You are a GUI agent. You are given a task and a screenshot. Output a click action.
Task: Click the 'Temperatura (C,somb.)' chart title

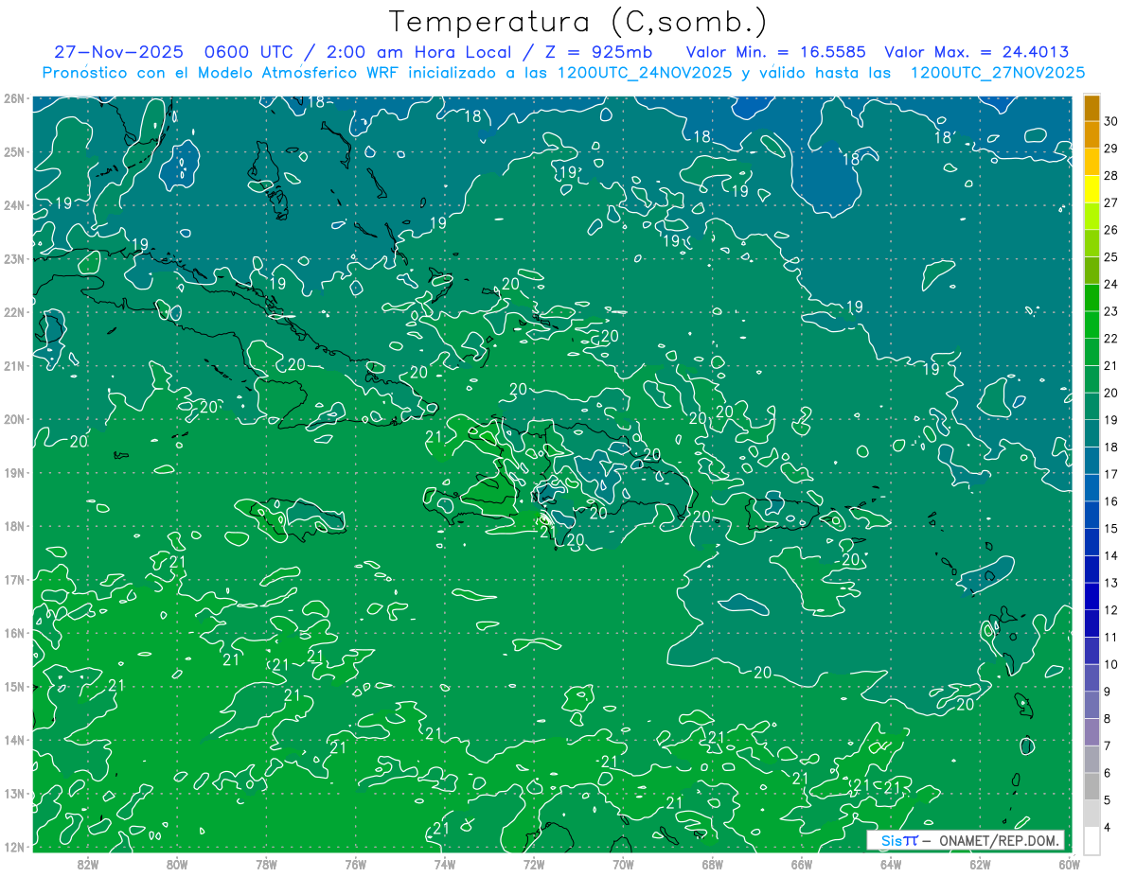pyautogui.click(x=577, y=23)
